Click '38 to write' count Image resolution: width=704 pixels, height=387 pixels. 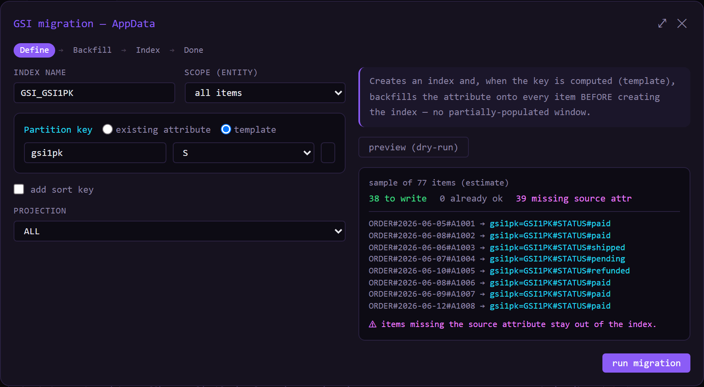point(398,198)
